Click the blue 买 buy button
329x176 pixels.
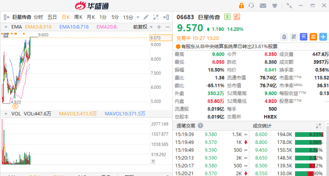[304, 37]
